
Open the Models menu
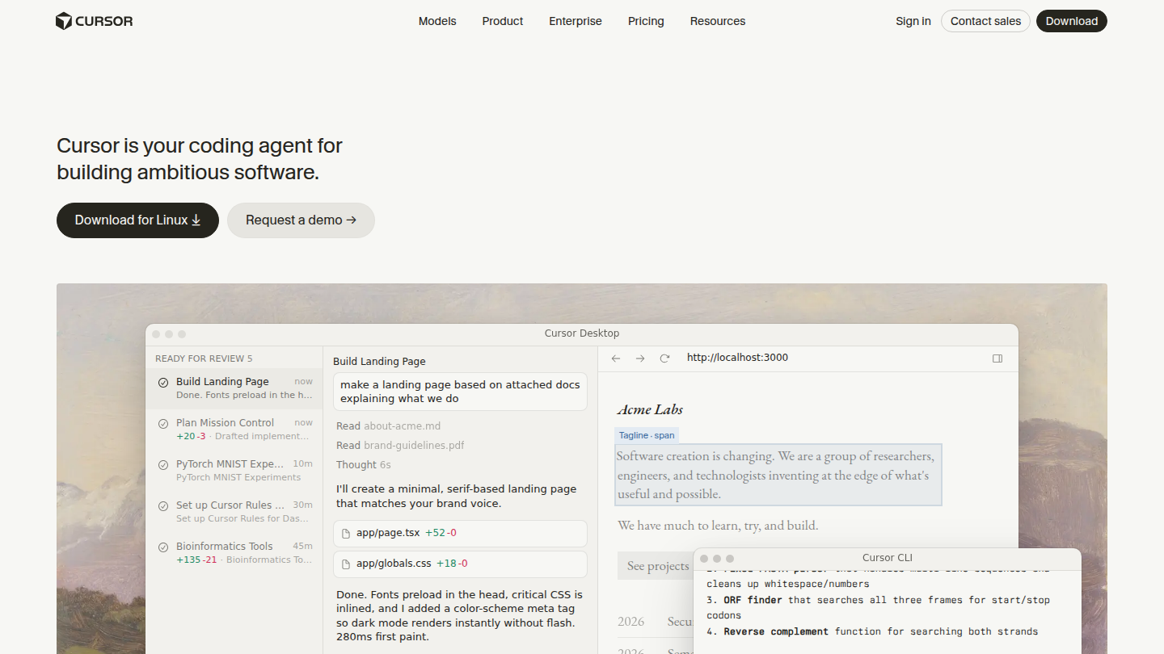pos(437,21)
